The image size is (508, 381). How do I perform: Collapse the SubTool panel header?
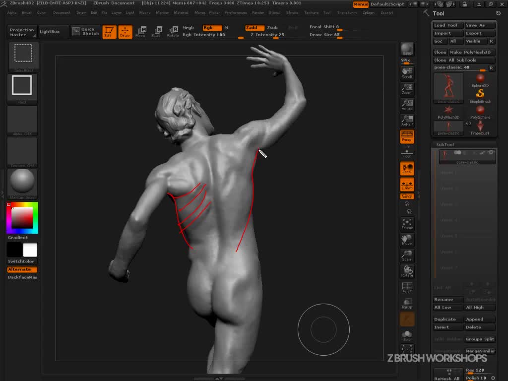[464, 144]
